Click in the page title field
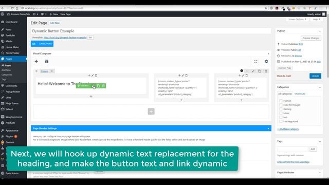The width and height of the screenshot is (329, 185). coord(151,31)
